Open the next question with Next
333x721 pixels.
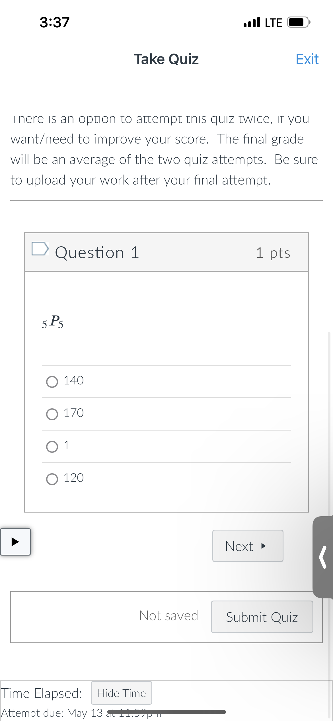click(247, 546)
